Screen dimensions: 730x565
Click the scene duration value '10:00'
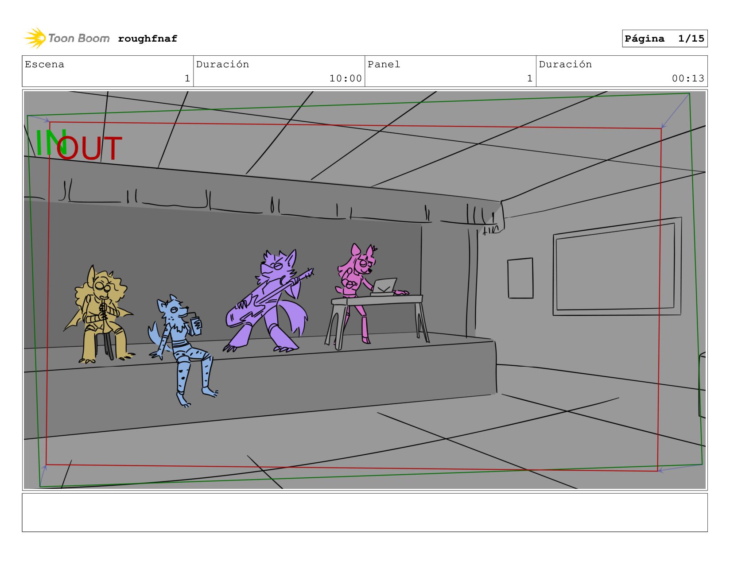(x=346, y=78)
